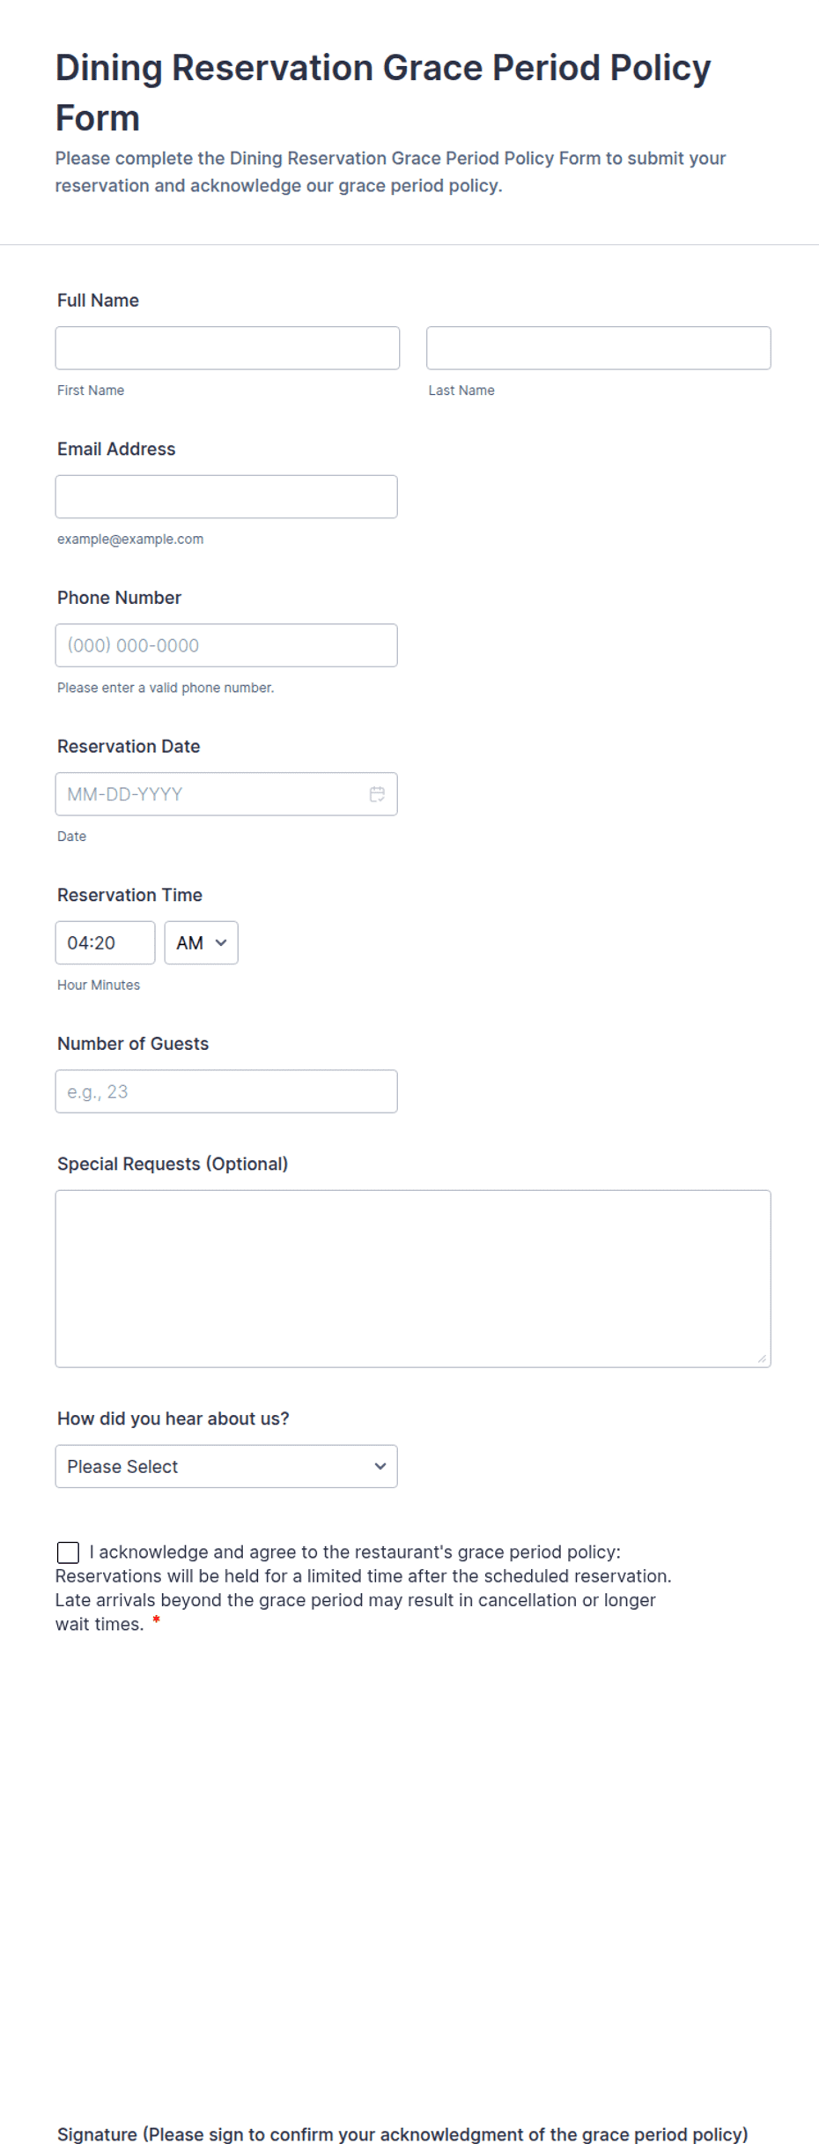Click the Email Address label
The image size is (819, 2144).
click(116, 449)
